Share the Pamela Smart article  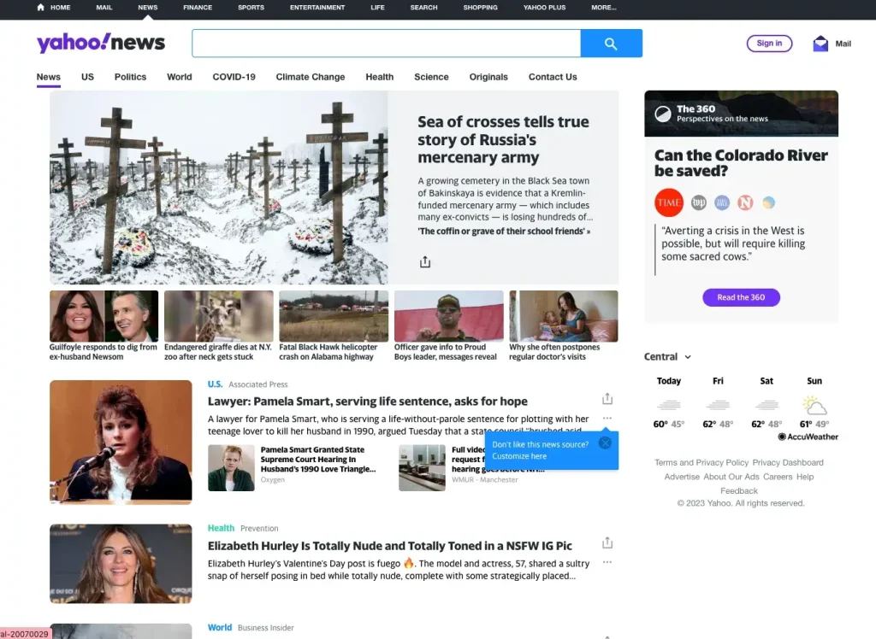tap(607, 398)
